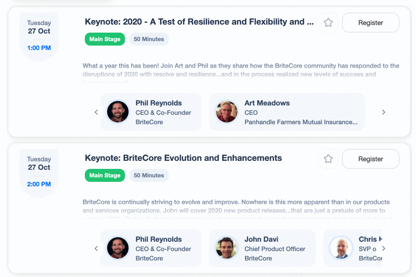The width and height of the screenshot is (416, 277).
Task: Click the 'Chief Product Officer' title text
Action: click(x=275, y=249)
